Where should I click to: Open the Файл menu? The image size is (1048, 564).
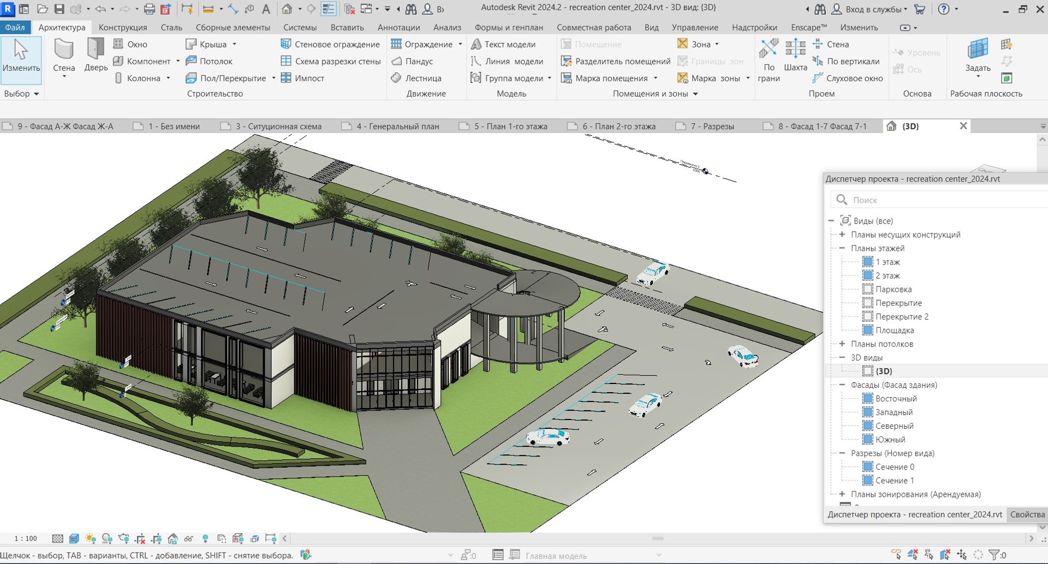(15, 27)
